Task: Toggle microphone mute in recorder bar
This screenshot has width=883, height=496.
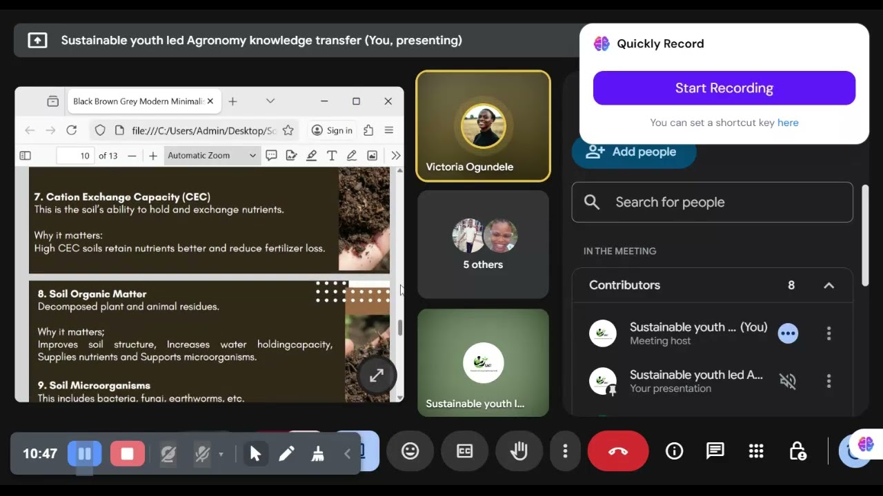Action: [202, 454]
